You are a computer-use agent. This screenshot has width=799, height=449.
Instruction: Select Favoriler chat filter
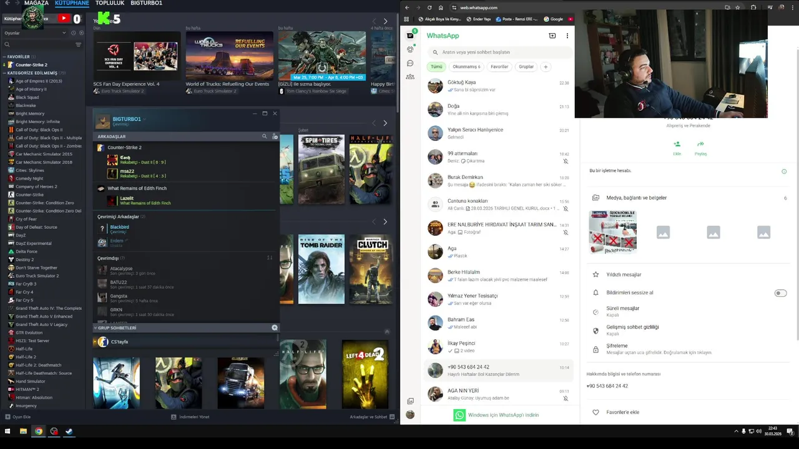point(499,67)
